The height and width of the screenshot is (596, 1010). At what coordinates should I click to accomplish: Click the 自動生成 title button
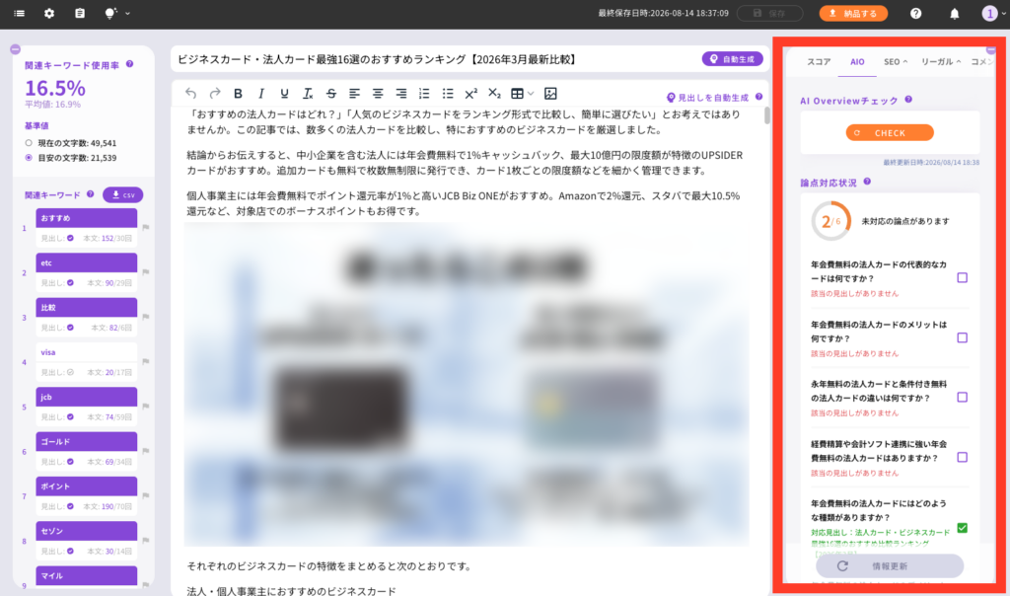point(733,59)
